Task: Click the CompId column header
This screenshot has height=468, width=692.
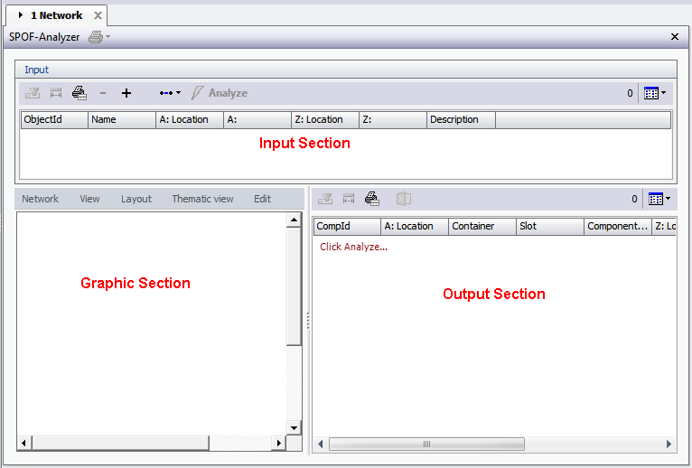Action: [347, 227]
